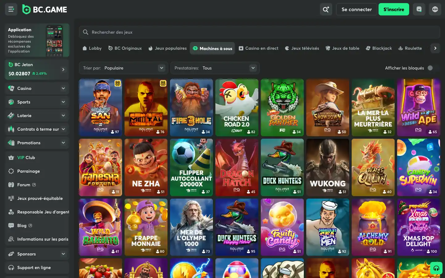This screenshot has height=278, width=445.
Task: Open the Prestataires Tous dropdown
Action: (215, 68)
